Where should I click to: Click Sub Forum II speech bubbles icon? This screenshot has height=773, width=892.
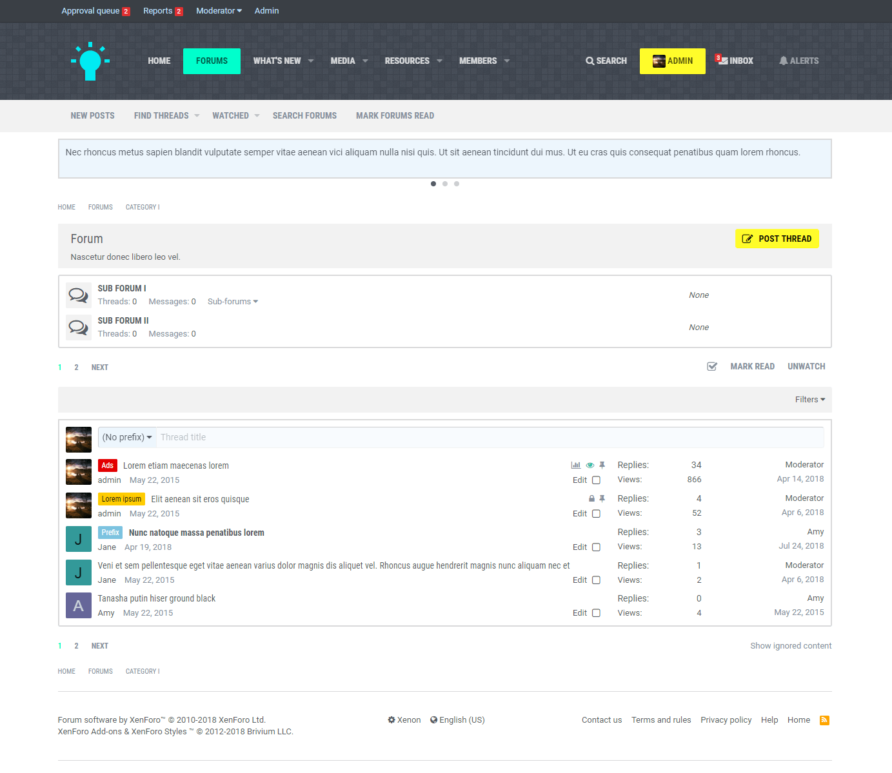click(79, 328)
